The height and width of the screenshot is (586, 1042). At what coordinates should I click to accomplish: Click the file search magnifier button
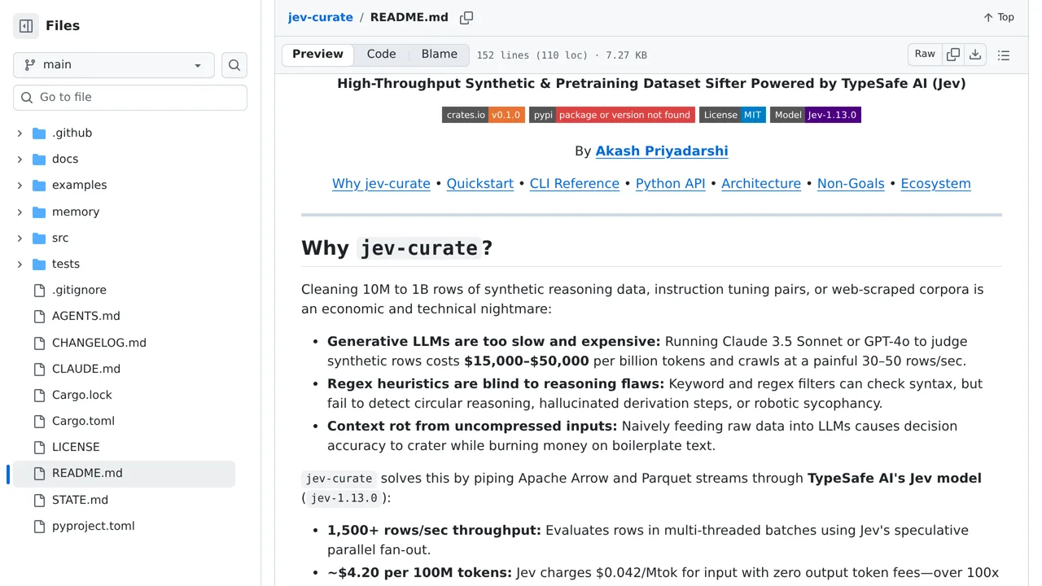click(234, 65)
